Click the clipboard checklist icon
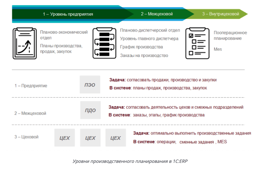Image resolution: width=261 pixels, height=170 pixels. (x=197, y=43)
